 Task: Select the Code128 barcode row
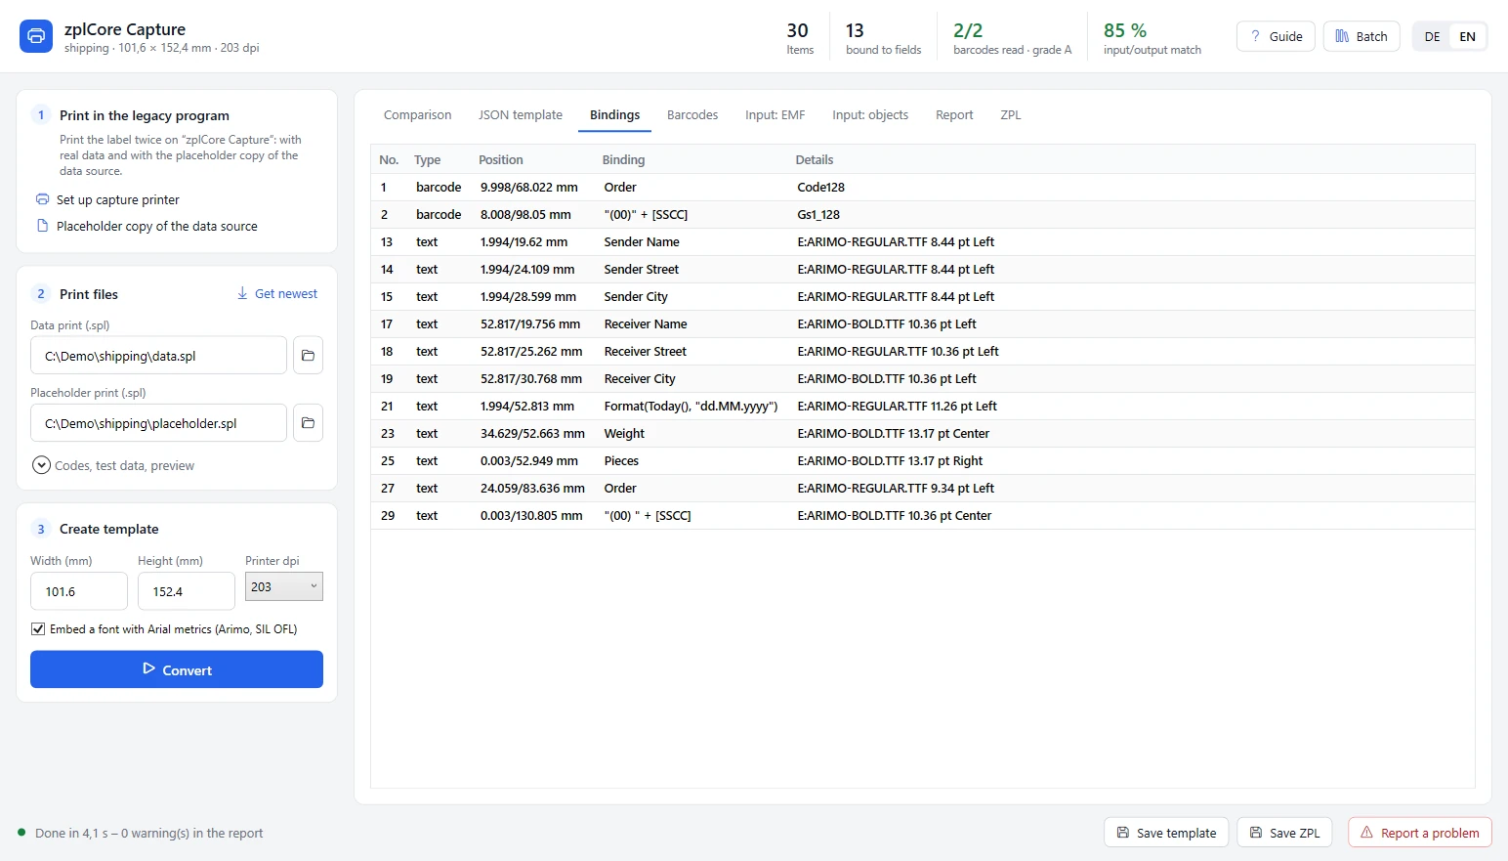click(923, 187)
